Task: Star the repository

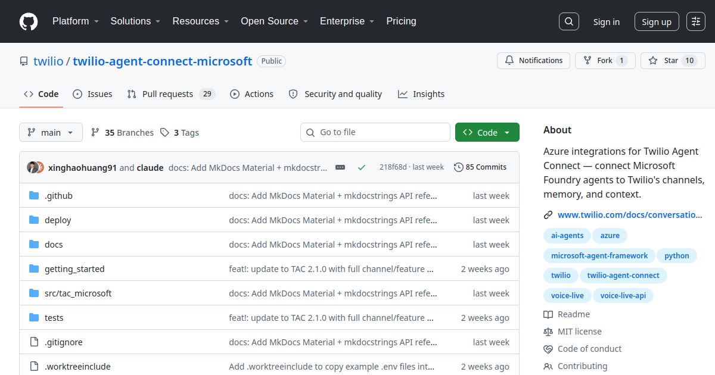Action: tap(673, 61)
